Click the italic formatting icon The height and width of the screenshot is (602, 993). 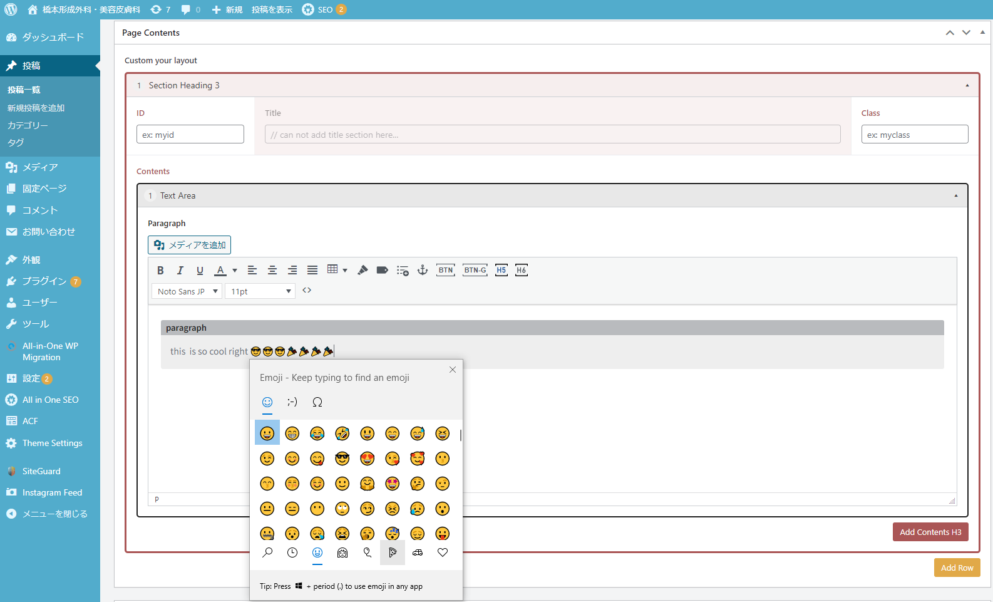(180, 271)
